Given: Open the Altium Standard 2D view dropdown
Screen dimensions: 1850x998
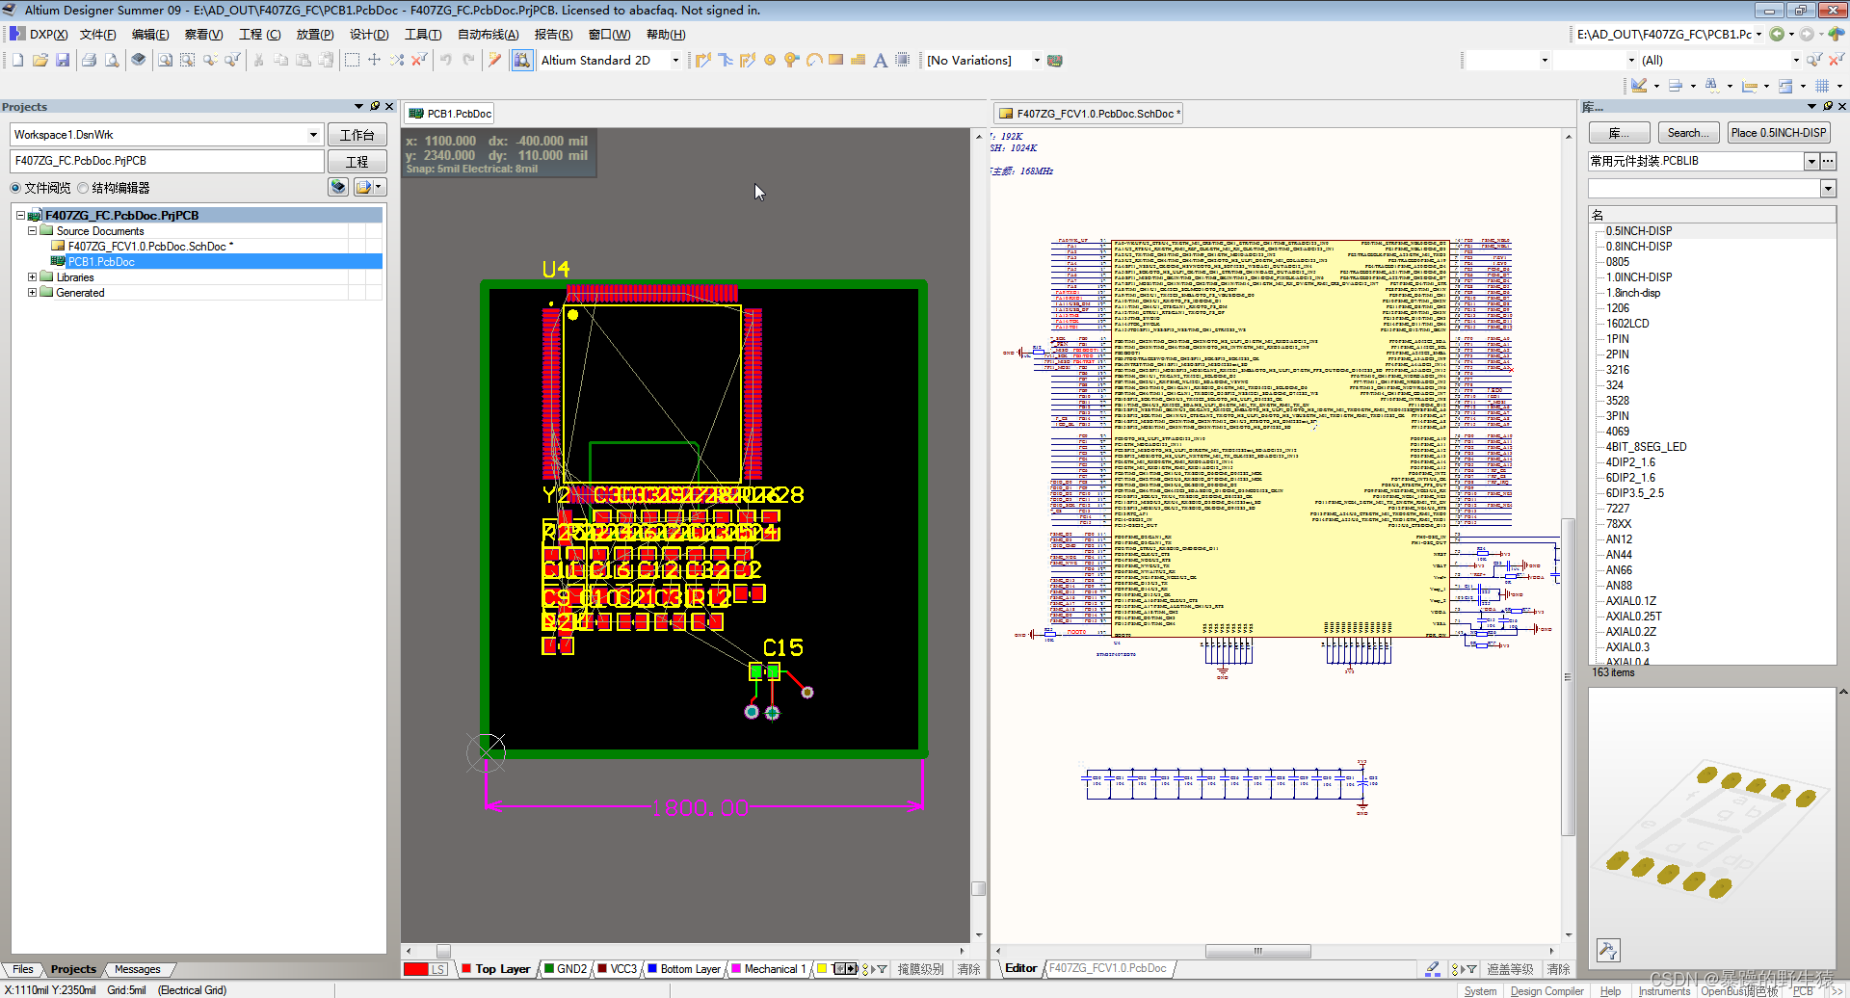Looking at the screenshot, I should click(x=674, y=61).
